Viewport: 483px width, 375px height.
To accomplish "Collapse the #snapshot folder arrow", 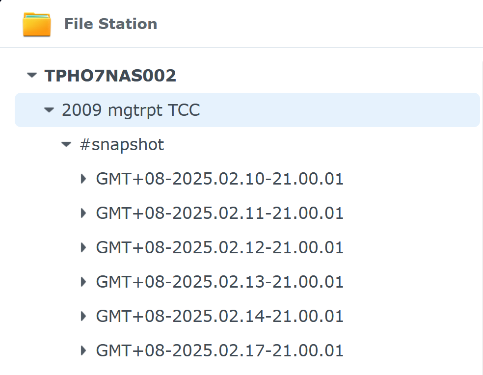I will click(66, 144).
